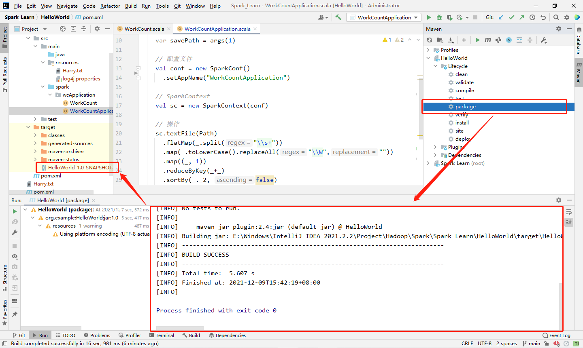Start debugging with the bug icon
The width and height of the screenshot is (583, 348).
click(439, 17)
